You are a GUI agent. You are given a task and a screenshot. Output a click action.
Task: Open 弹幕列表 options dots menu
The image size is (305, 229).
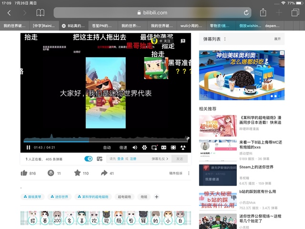(225, 39)
